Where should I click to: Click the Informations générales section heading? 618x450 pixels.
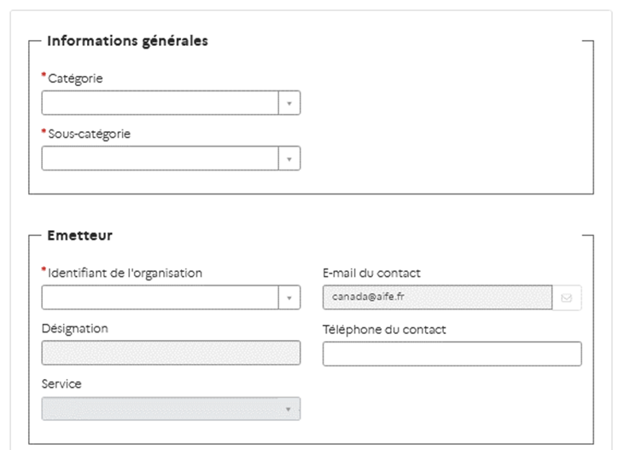127,41
